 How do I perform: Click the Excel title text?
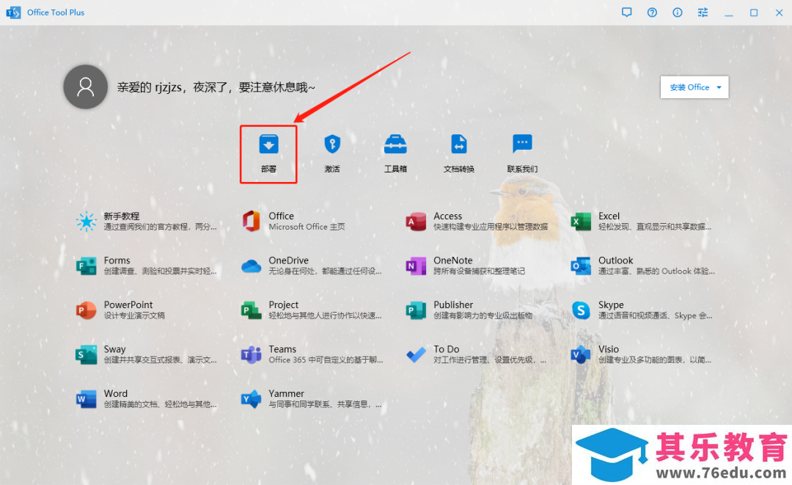(609, 216)
